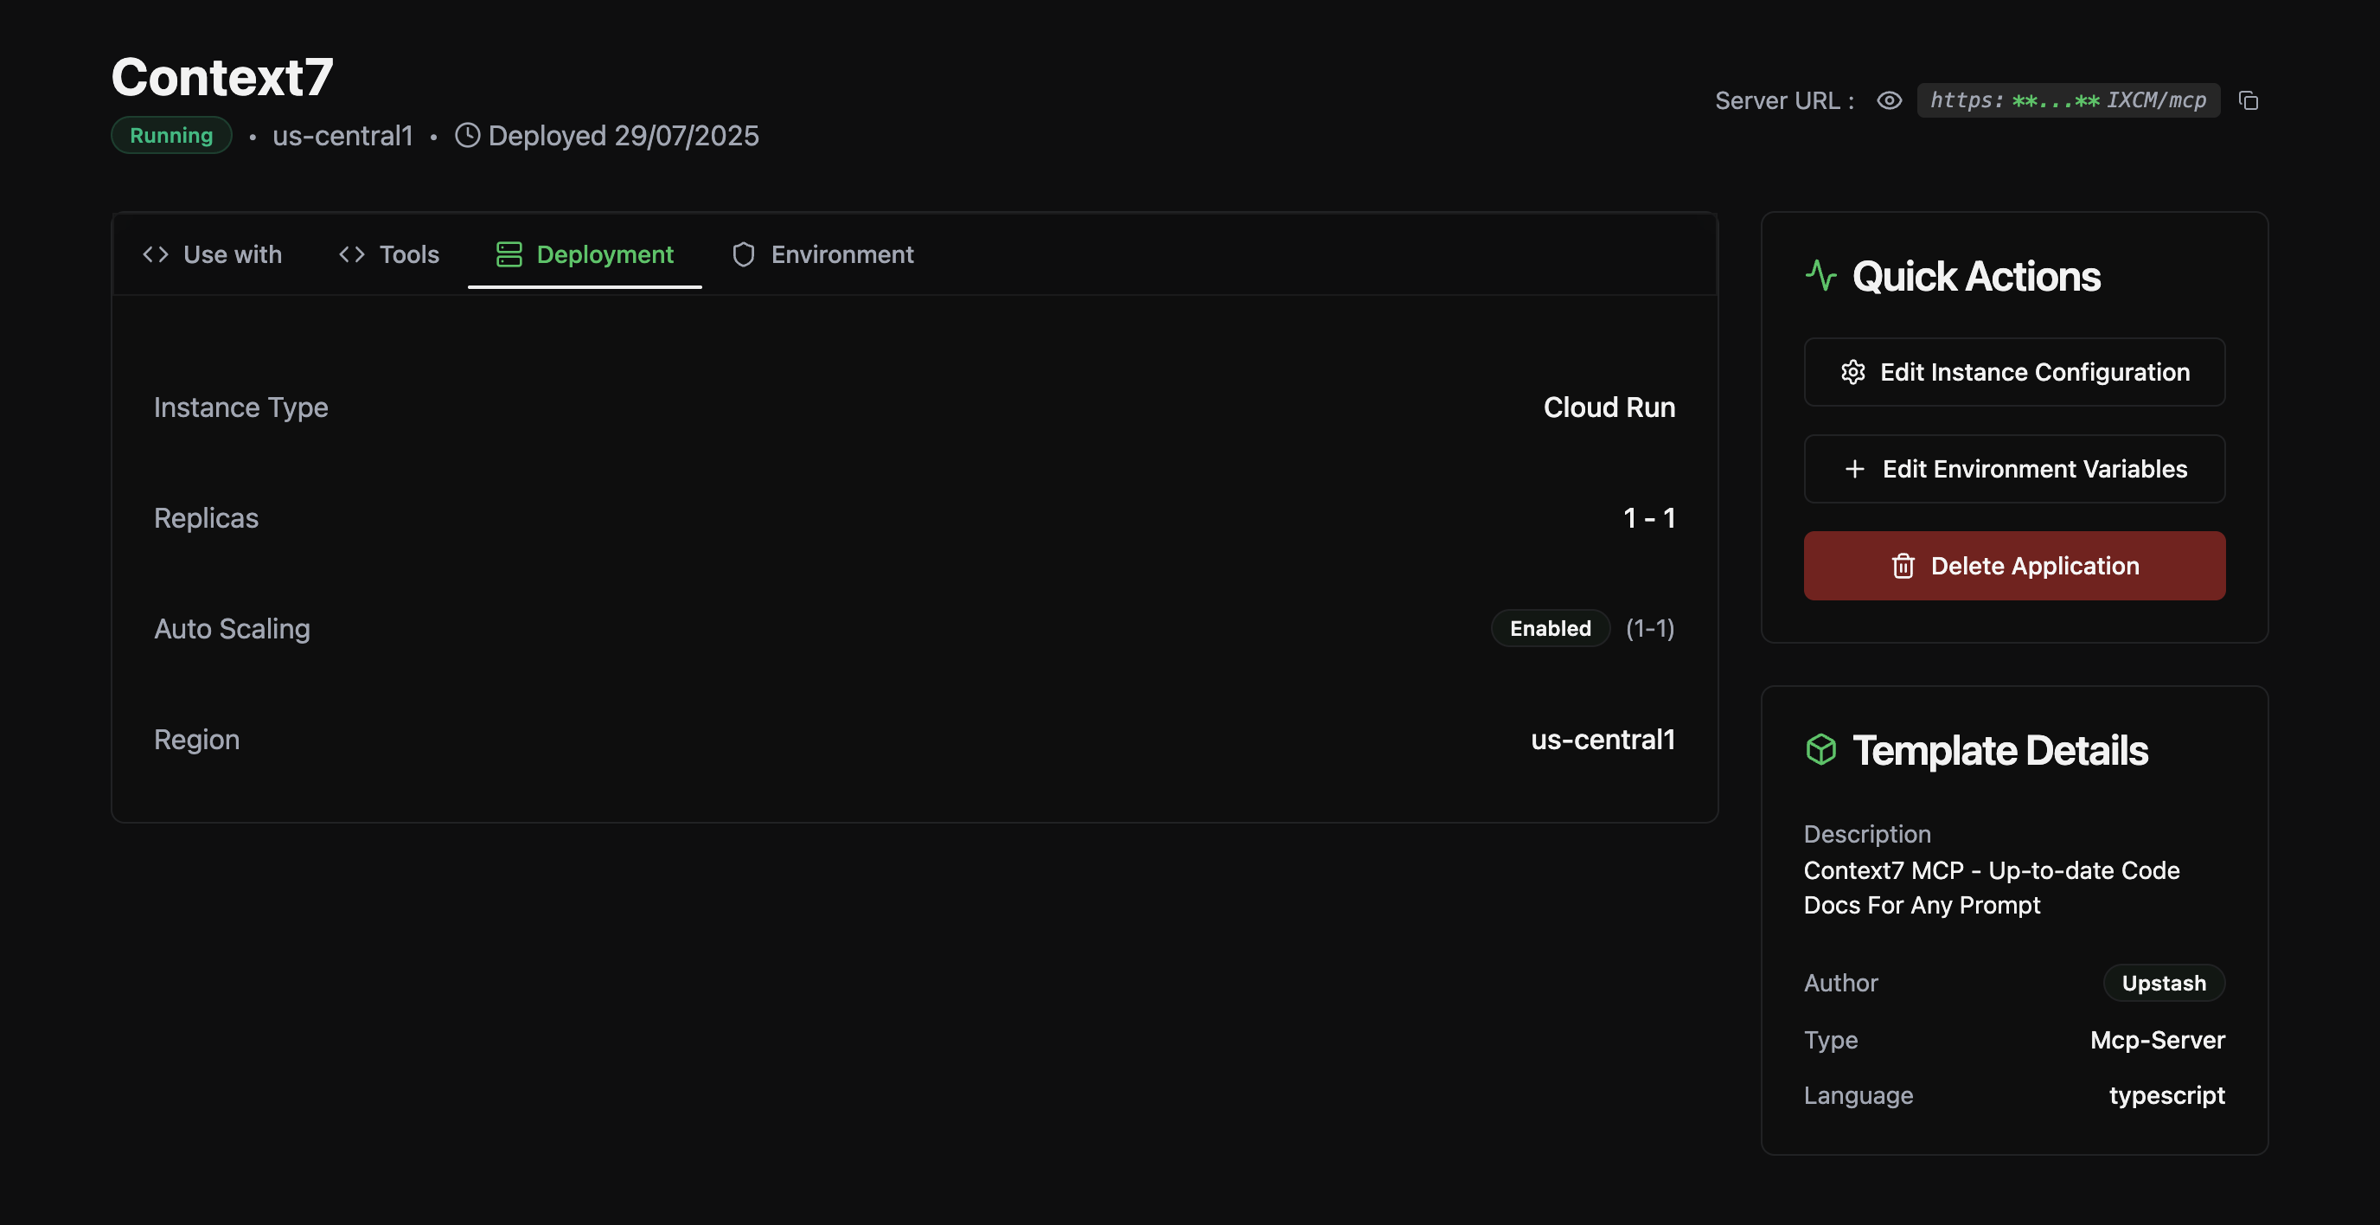2380x1225 pixels.
Task: Click Edit Environment Variables button
Action: (2014, 469)
